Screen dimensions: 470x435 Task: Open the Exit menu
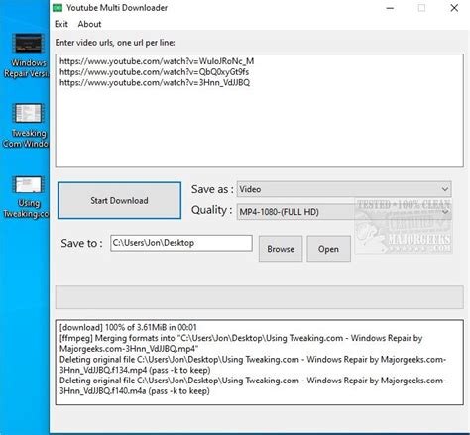coord(61,24)
